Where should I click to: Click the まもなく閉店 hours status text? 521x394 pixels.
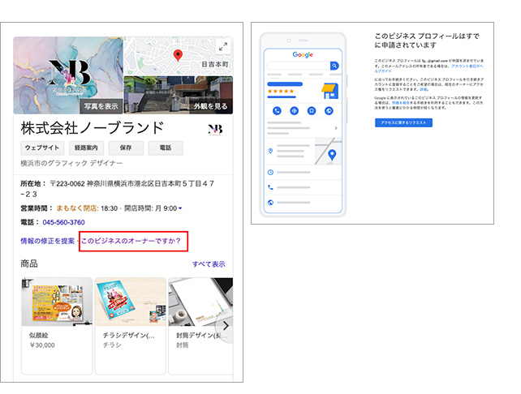coord(77,208)
